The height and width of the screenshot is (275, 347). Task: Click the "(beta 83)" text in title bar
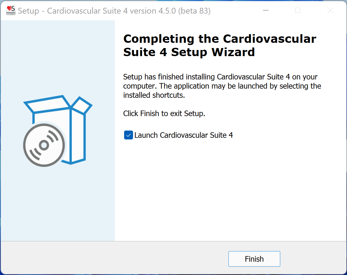(x=194, y=11)
